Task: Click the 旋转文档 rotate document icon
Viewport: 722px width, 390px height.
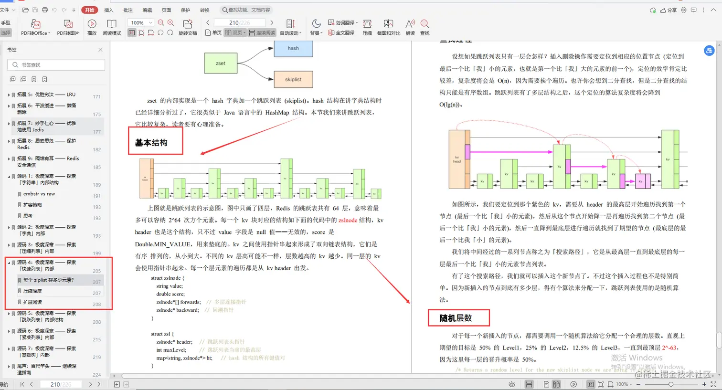Action: pyautogui.click(x=188, y=27)
